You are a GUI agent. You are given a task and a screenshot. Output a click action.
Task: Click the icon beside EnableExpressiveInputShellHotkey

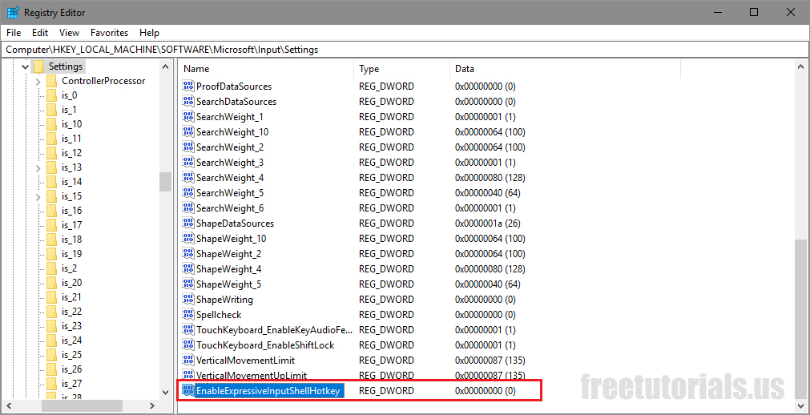click(x=188, y=390)
